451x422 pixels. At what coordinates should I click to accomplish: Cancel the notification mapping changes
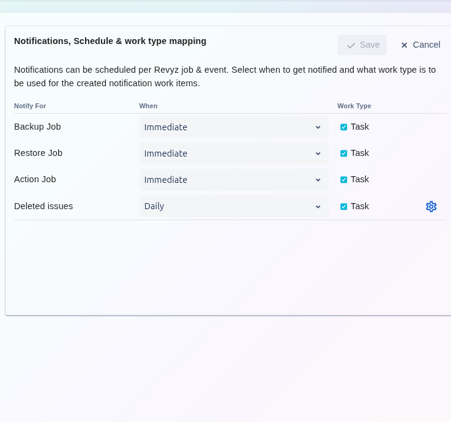click(x=420, y=45)
